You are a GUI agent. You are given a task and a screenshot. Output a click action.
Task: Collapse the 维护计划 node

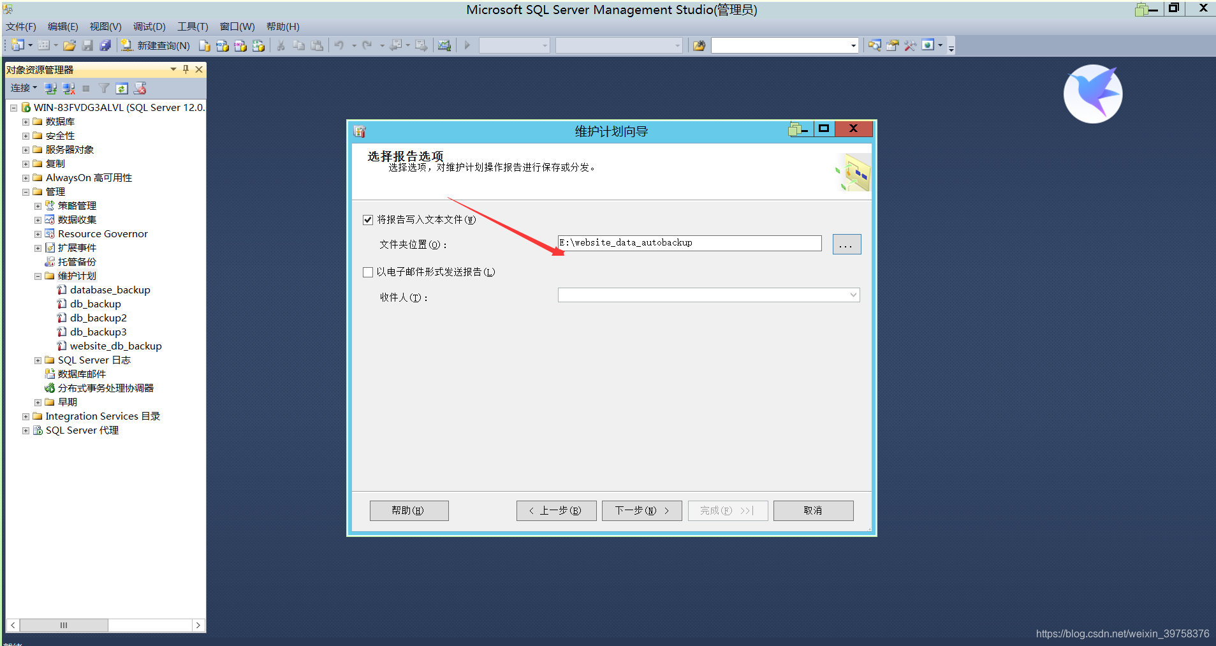38,276
